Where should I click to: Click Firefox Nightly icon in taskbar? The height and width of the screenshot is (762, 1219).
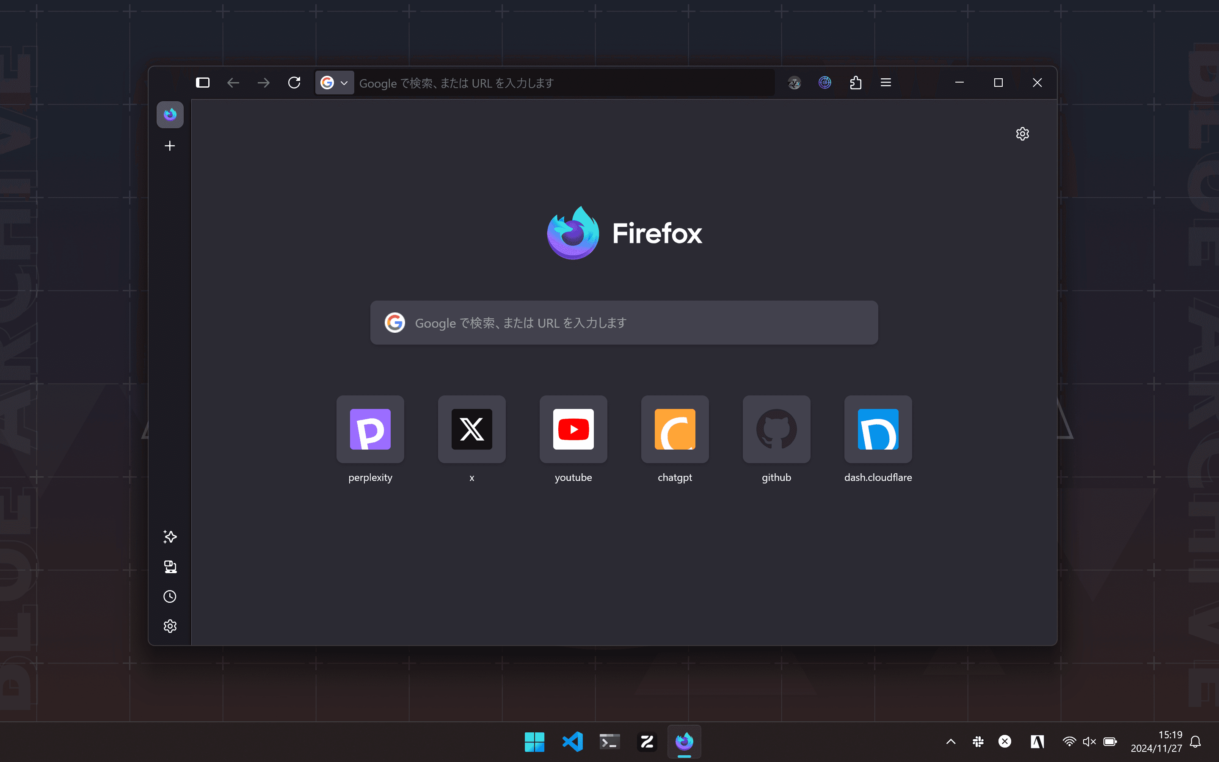pyautogui.click(x=684, y=742)
